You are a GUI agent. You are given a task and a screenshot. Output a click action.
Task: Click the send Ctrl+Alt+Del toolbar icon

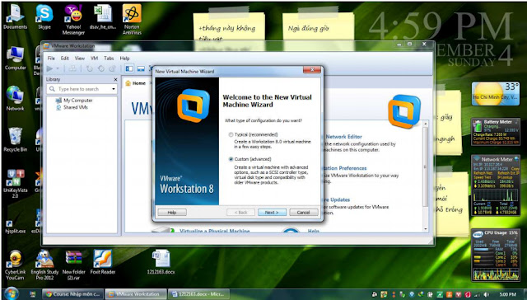pos(72,68)
